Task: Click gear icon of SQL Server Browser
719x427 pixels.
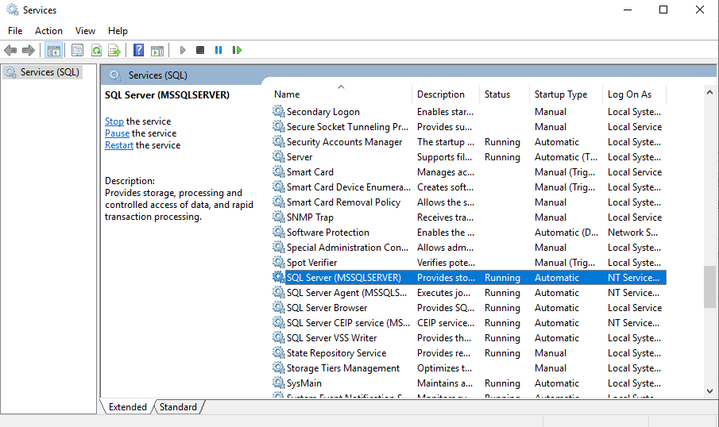Action: [x=278, y=307]
